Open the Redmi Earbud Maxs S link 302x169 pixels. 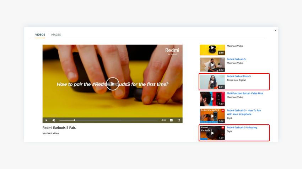click(239, 76)
